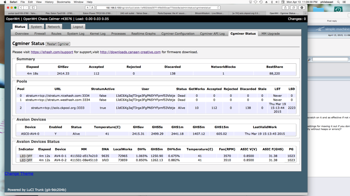Reload the page with the refresh icon
Screen dimensions: 350x196
coord(218,7)
